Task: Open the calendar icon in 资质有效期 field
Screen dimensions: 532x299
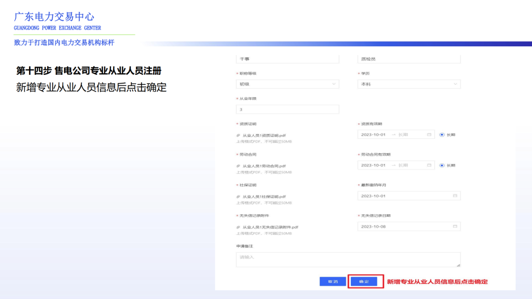Action: tap(429, 134)
